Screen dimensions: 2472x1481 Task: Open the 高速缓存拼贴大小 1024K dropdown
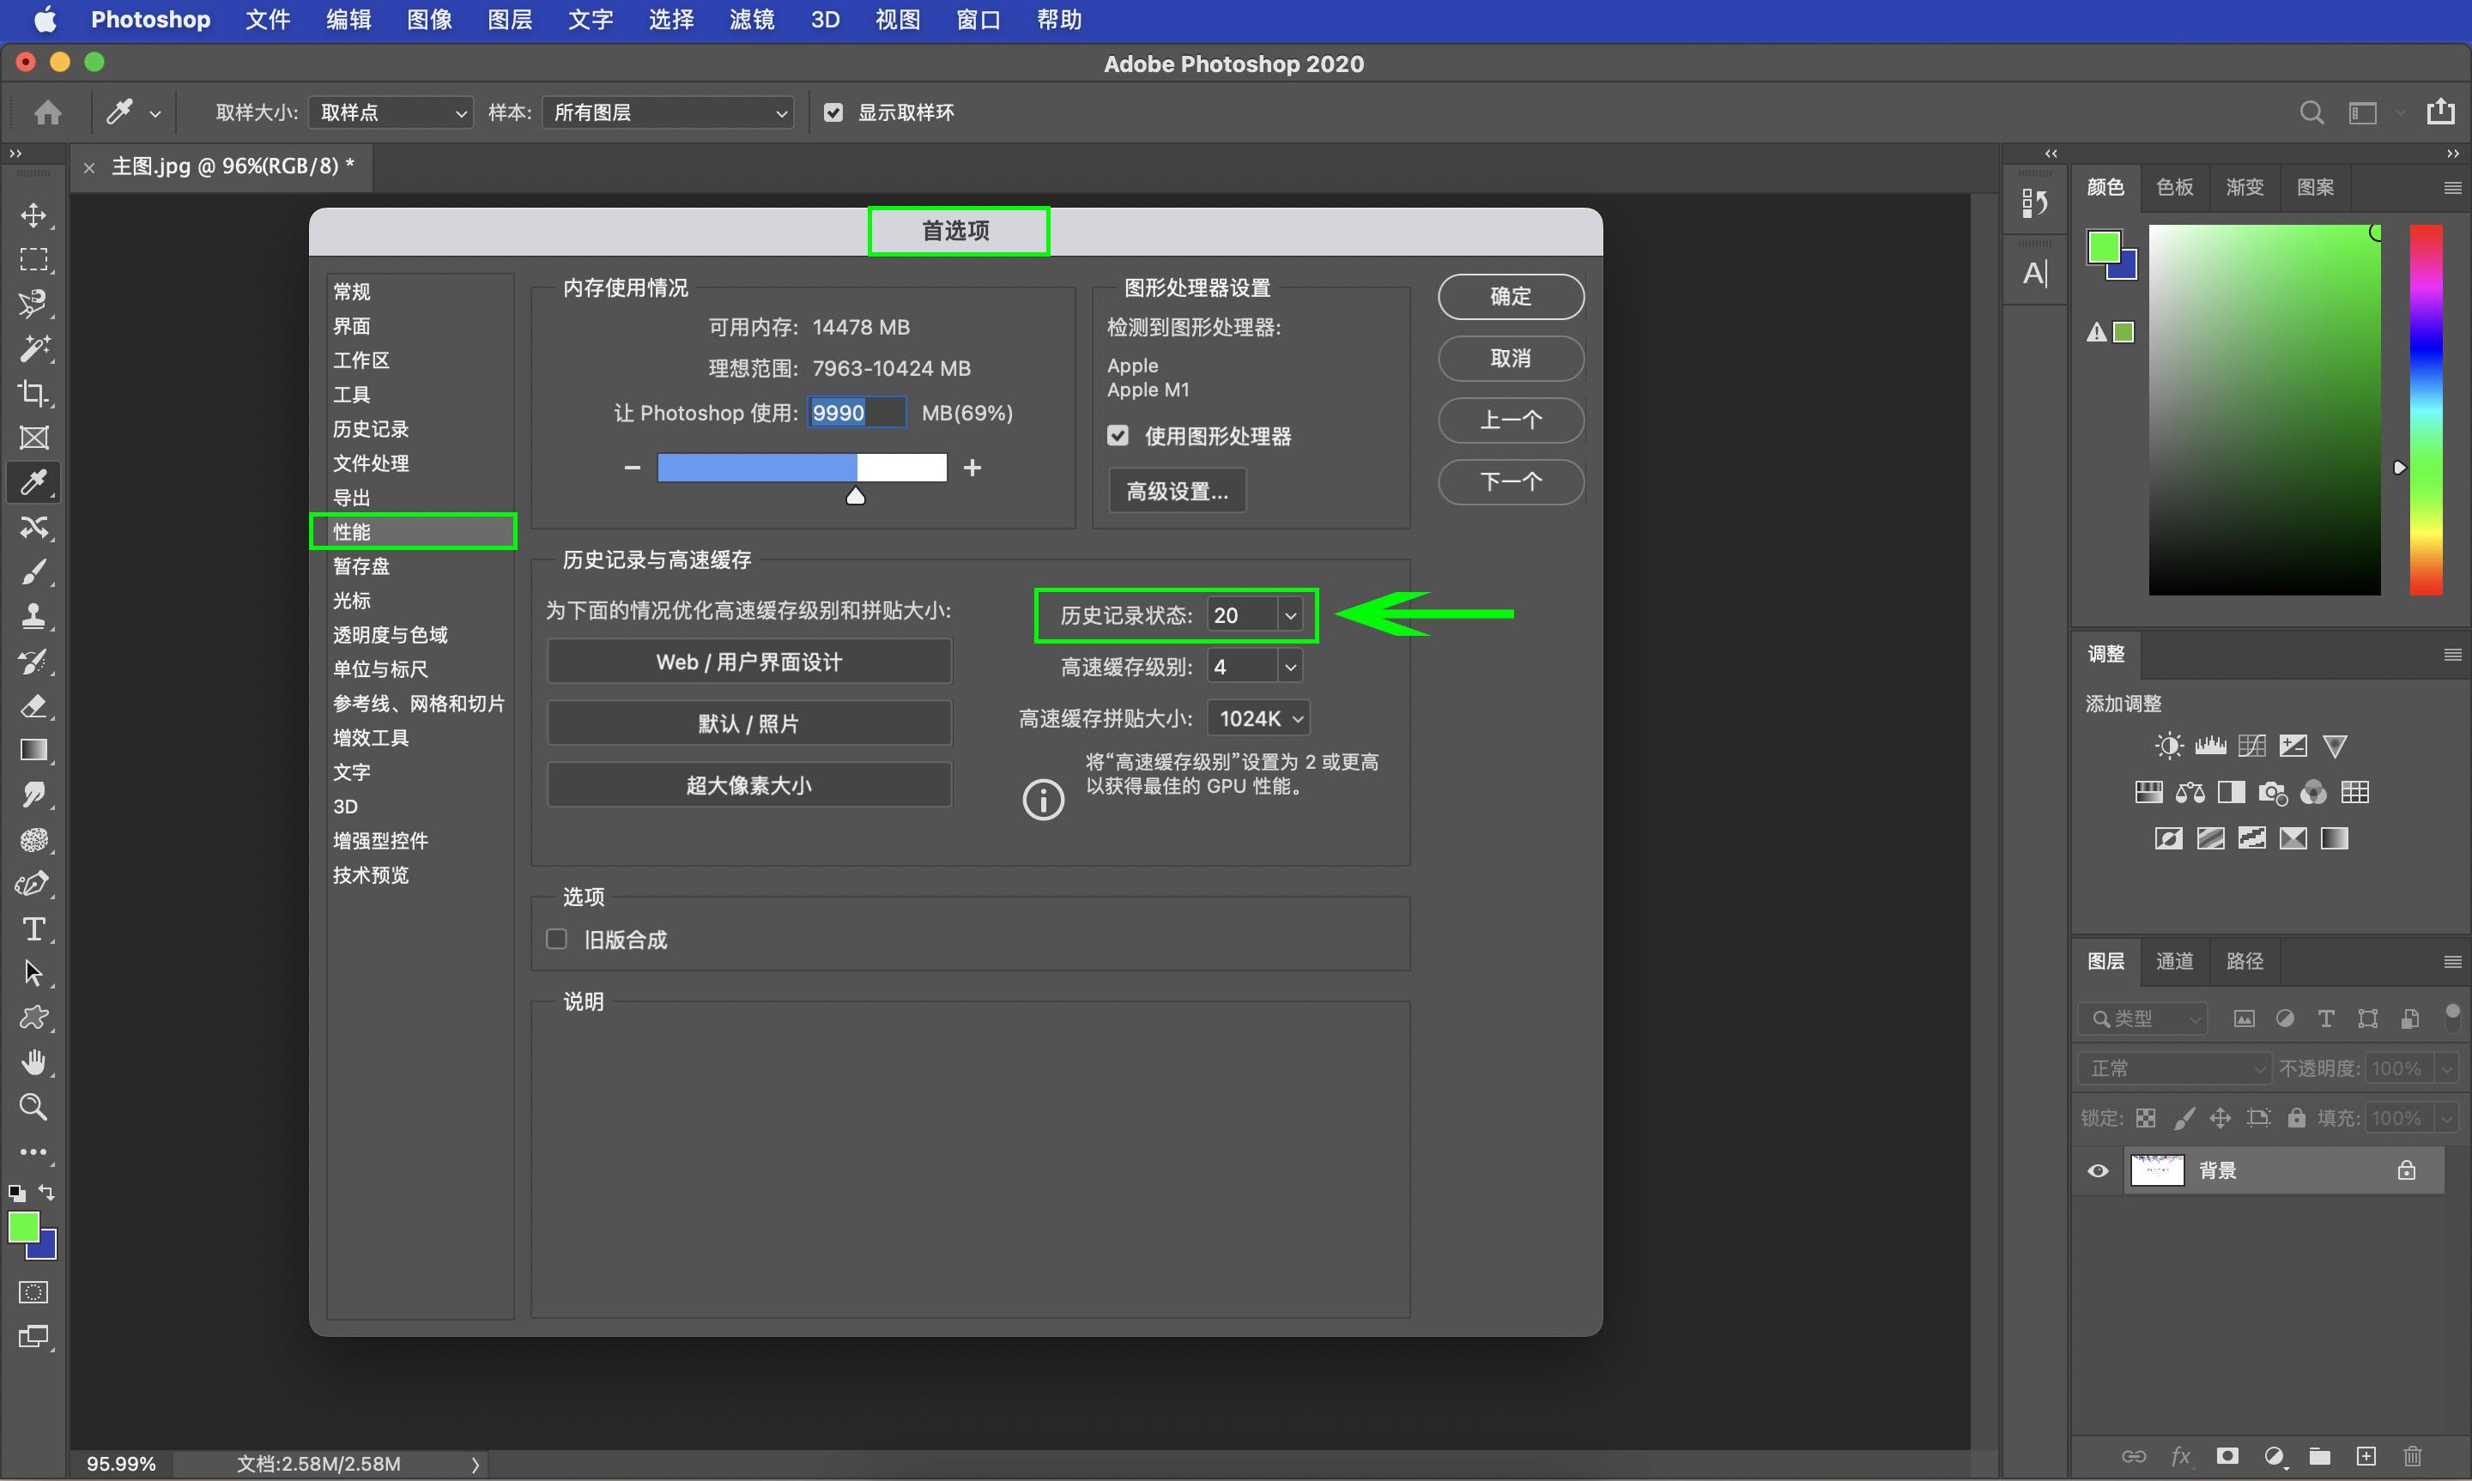point(1258,718)
